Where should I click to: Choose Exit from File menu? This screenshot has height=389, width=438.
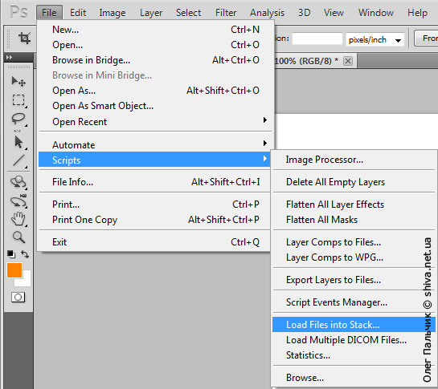155,241
